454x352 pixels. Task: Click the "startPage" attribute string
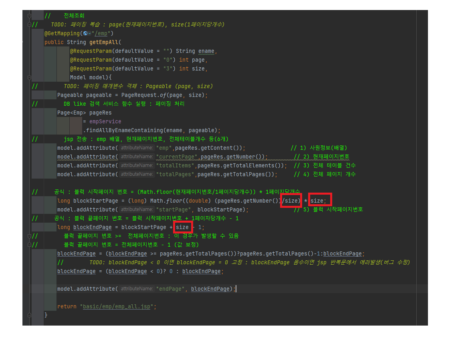point(174,209)
